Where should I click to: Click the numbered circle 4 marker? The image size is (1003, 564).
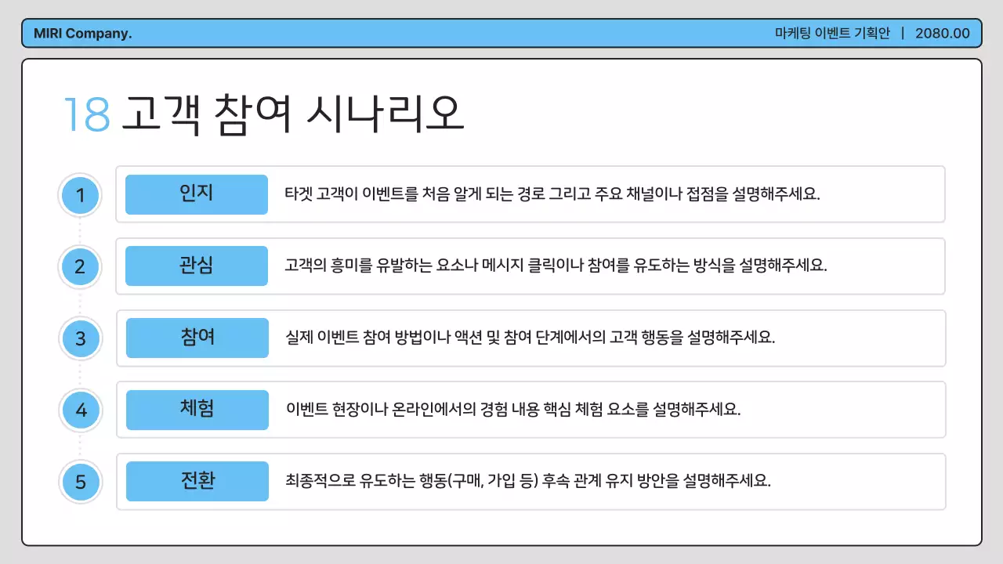click(80, 410)
